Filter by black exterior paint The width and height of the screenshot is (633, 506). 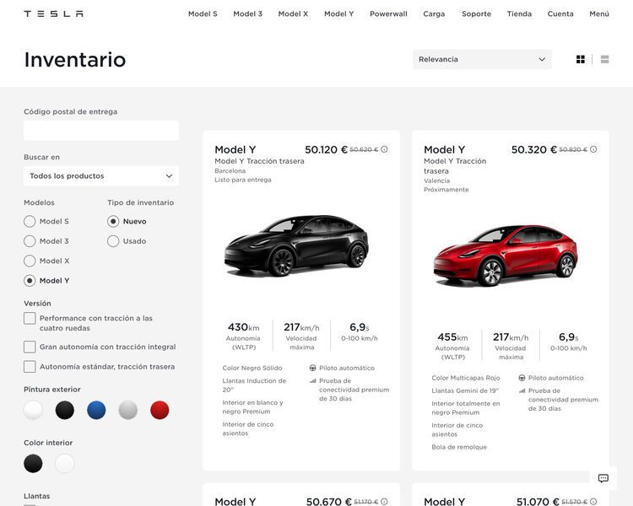click(65, 410)
